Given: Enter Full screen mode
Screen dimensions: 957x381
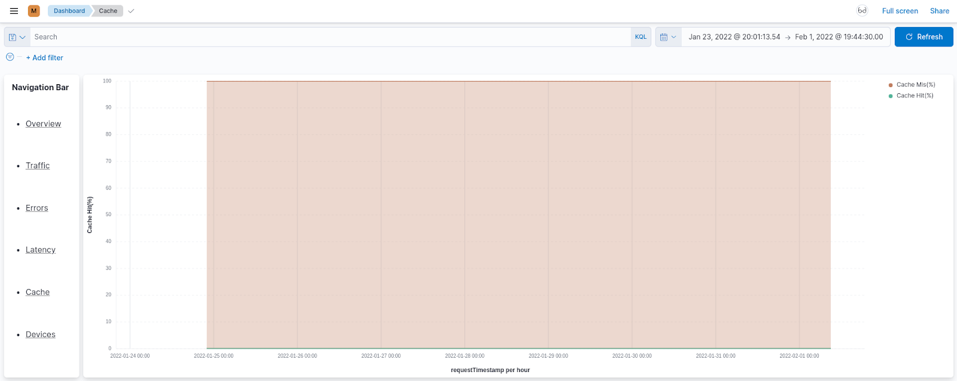Looking at the screenshot, I should click(900, 11).
